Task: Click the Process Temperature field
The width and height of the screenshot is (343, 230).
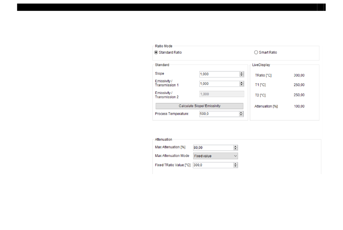Action: (219, 114)
